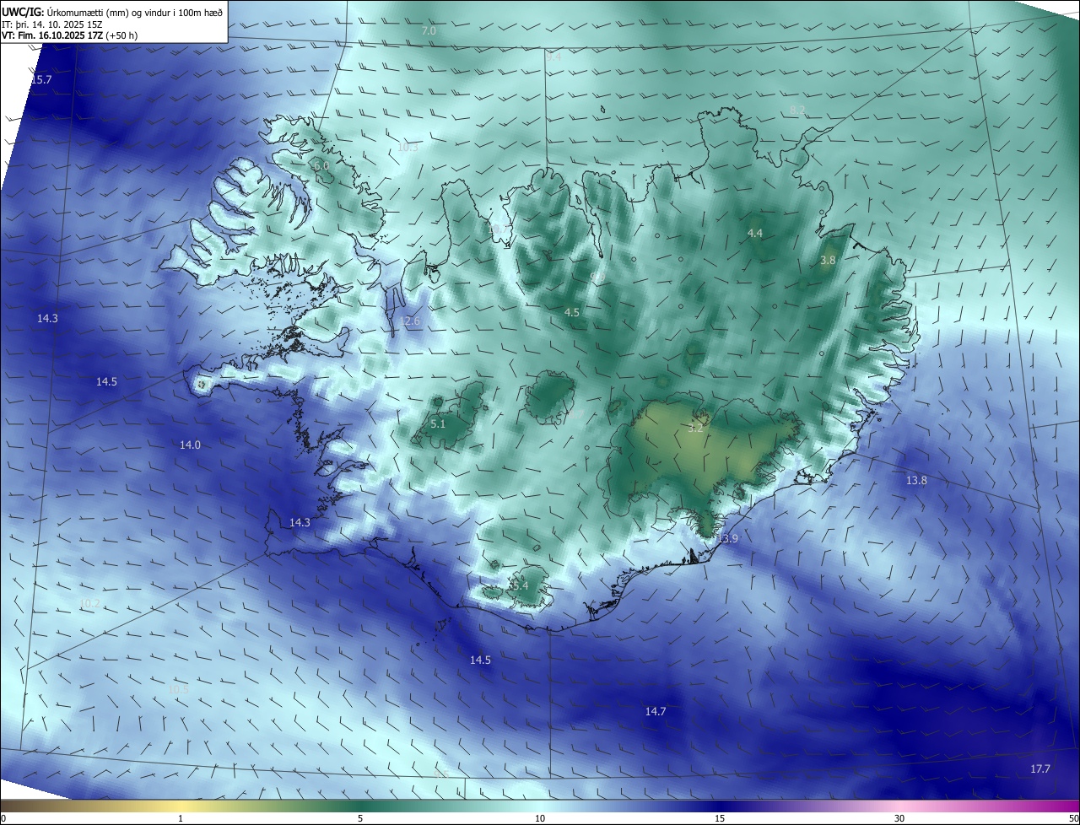Click the 0 tick on the color scale
Viewport: 1080px width, 825px height.
click(x=3, y=818)
